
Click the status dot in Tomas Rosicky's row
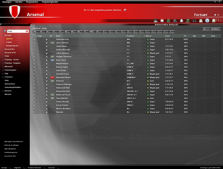click(x=47, y=102)
